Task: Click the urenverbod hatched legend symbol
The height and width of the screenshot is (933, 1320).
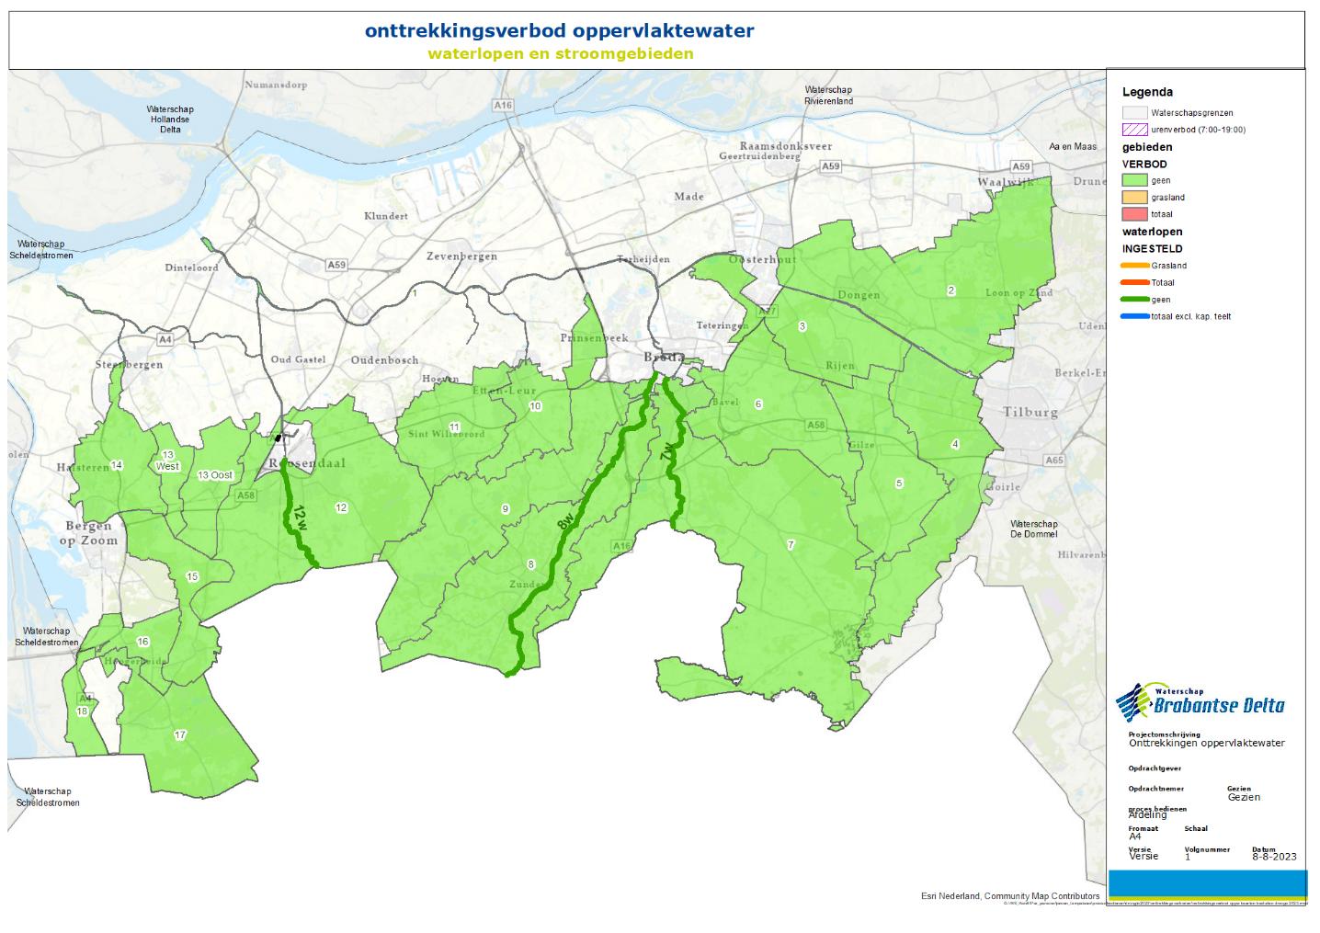Action: 1134,130
